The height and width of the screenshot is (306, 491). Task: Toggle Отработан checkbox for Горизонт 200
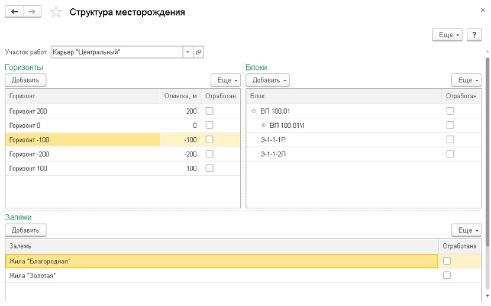209,111
